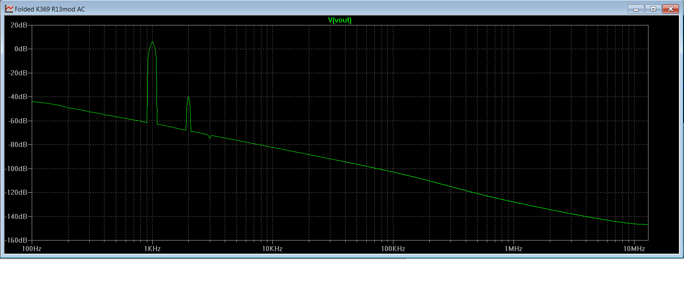This screenshot has height=296, width=684.
Task: Click the 0dB axis label
Action: tap(21, 49)
